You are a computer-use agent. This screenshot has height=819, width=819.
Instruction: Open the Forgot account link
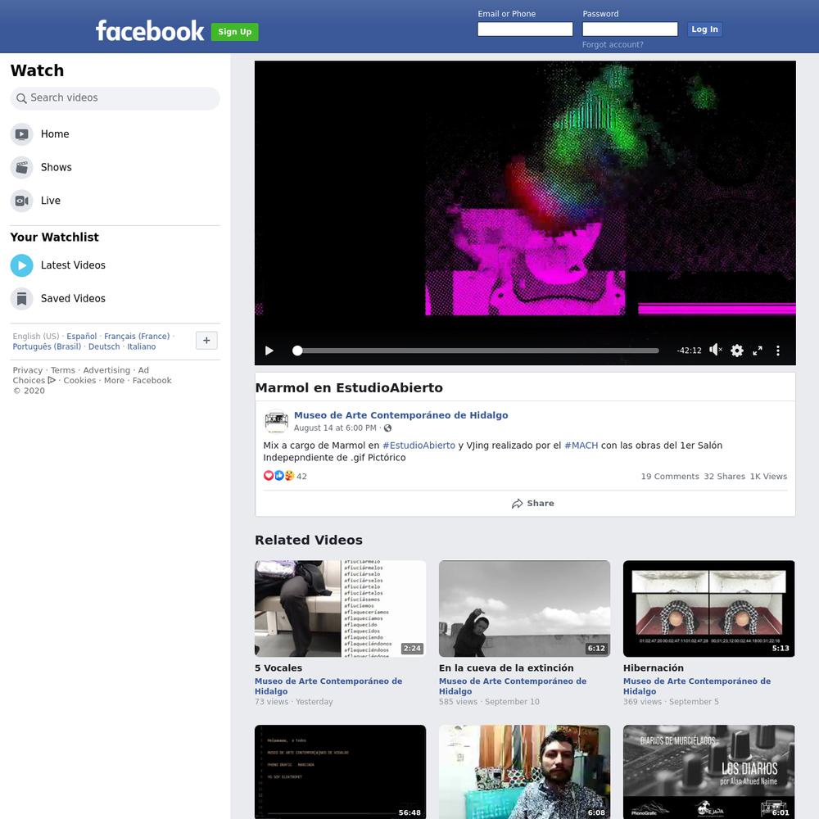pos(613,45)
